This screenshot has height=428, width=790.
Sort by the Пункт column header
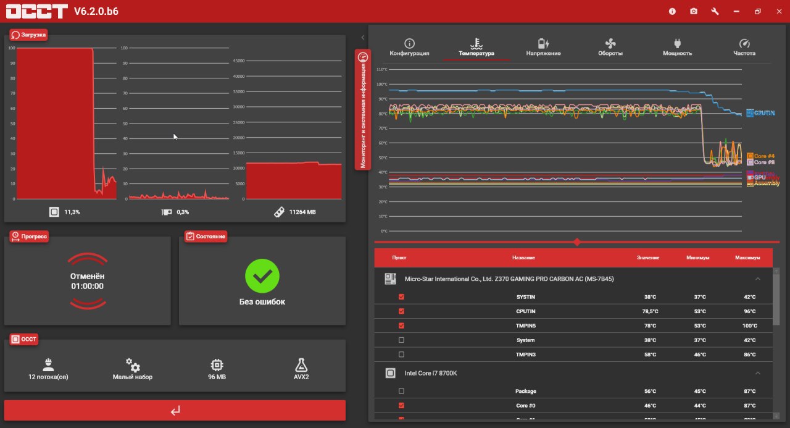[399, 258]
